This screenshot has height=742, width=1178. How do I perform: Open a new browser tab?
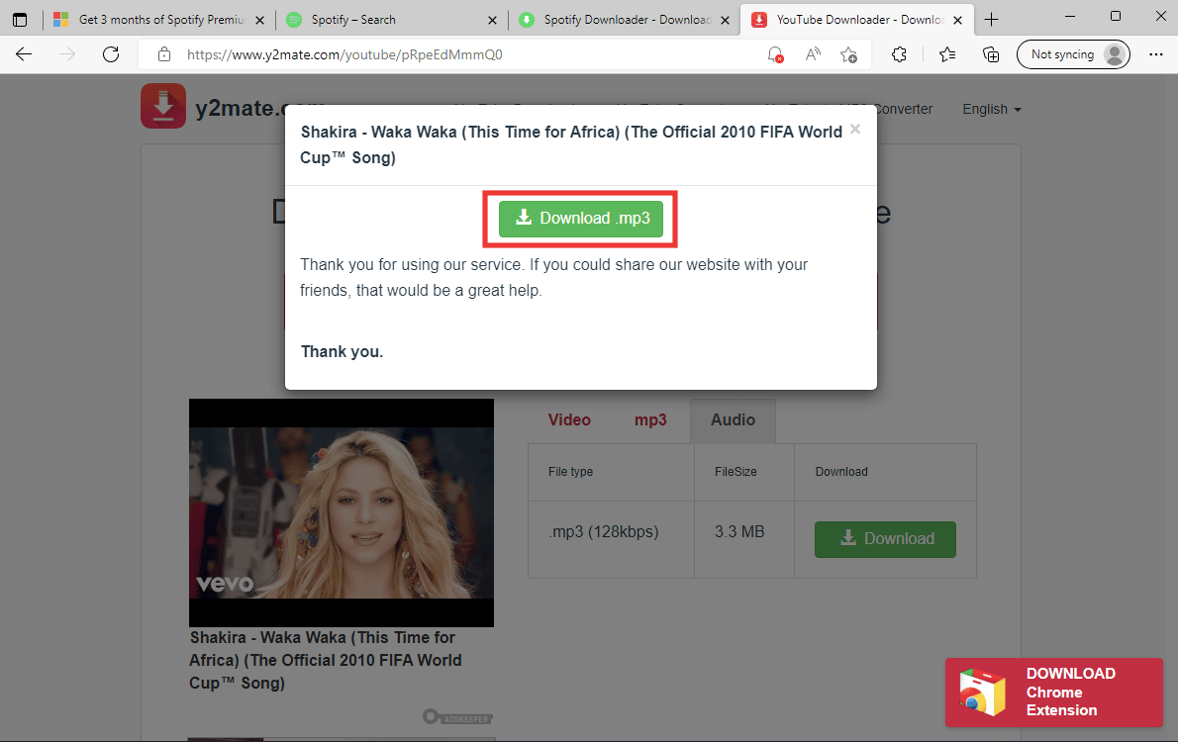991,20
